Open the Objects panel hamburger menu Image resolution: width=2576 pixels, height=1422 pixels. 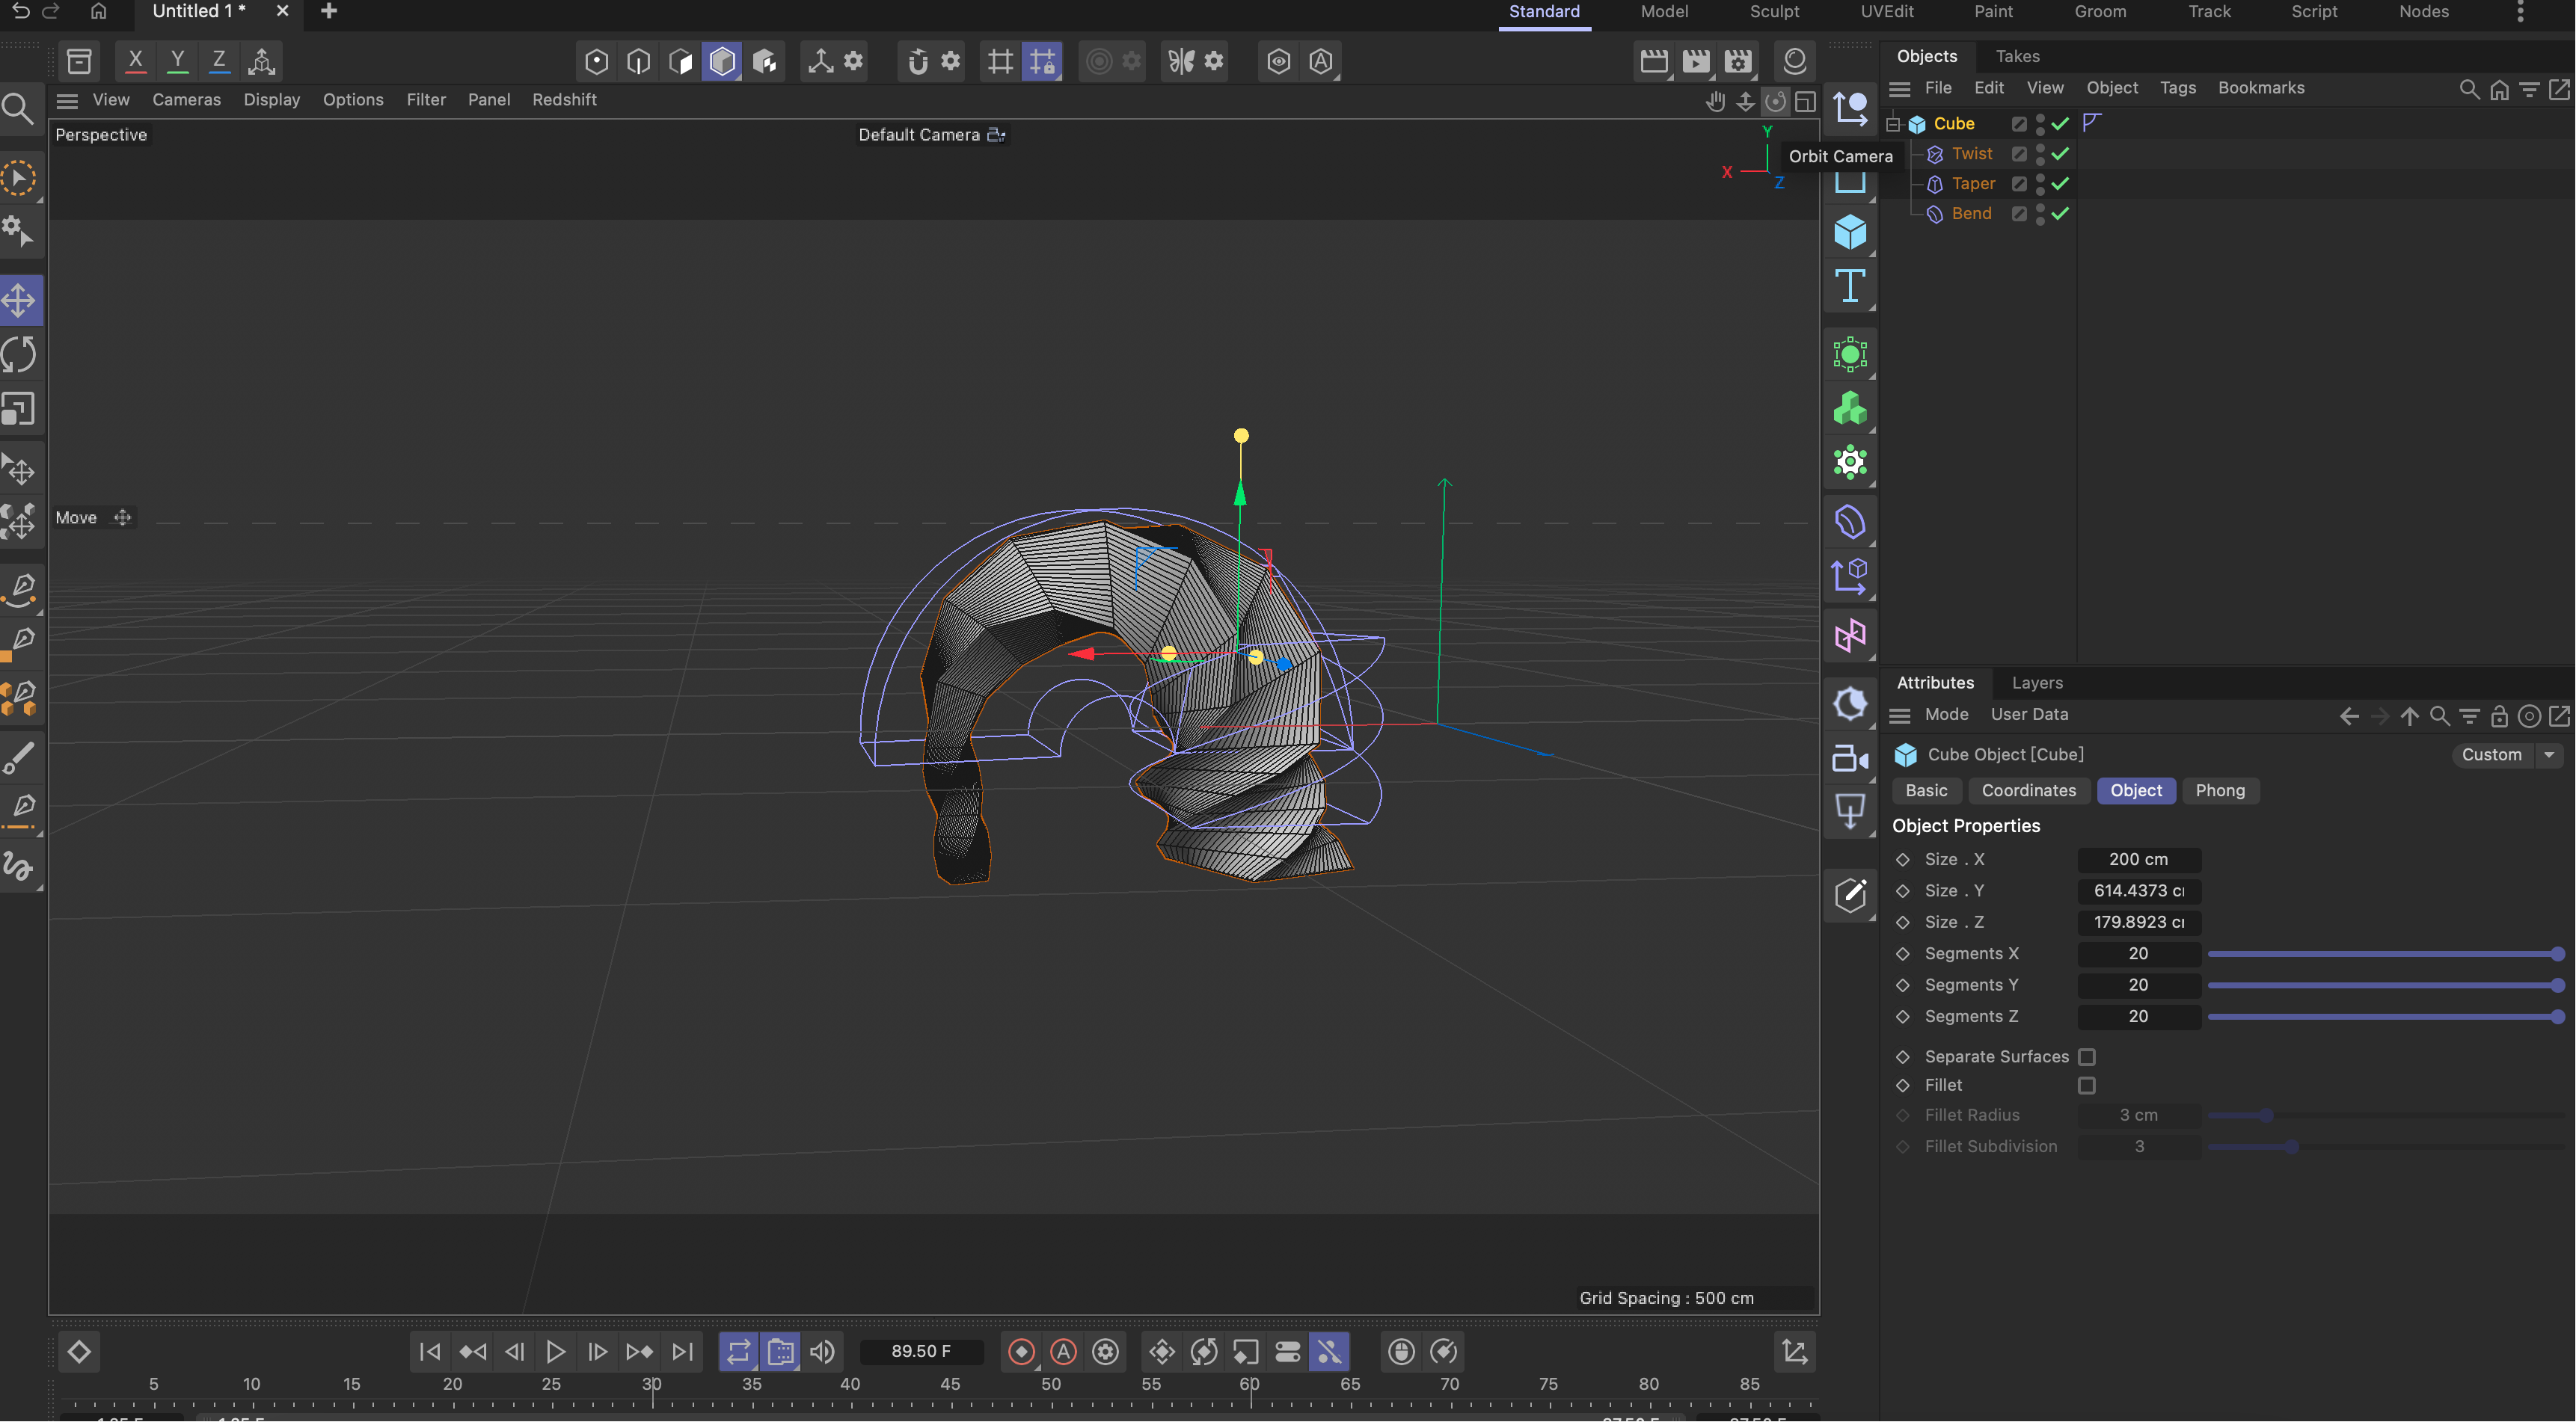[x=1900, y=88]
